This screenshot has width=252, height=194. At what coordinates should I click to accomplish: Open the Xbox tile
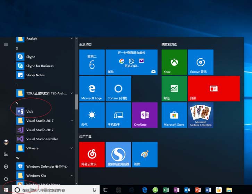[x=174, y=62]
